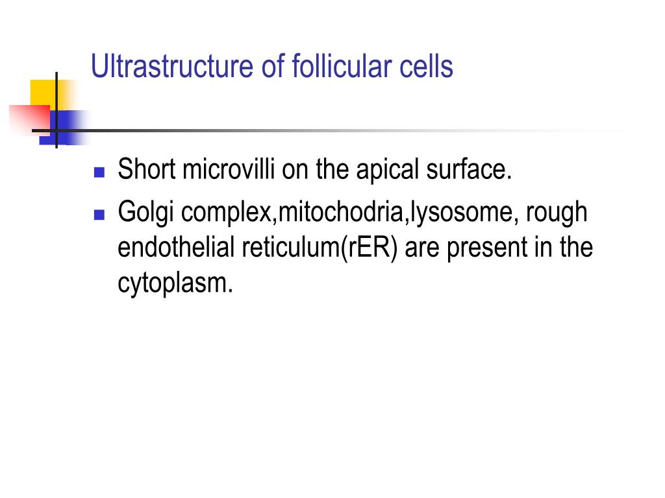Click the blue decorative square
The height and width of the screenshot is (498, 665).
coord(64,128)
